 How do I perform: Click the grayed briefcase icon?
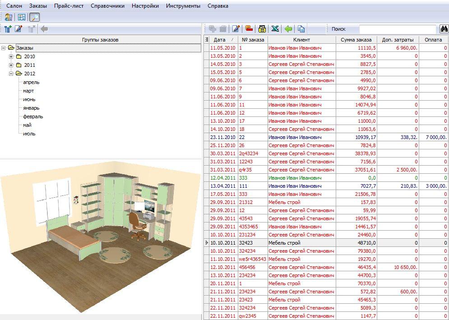click(223, 28)
